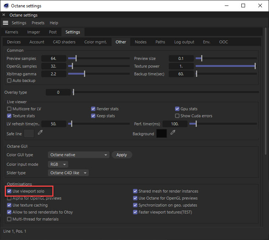The height and width of the screenshot is (240, 269).
Task: Enable the Auto backup checkbox
Action: [9, 80]
